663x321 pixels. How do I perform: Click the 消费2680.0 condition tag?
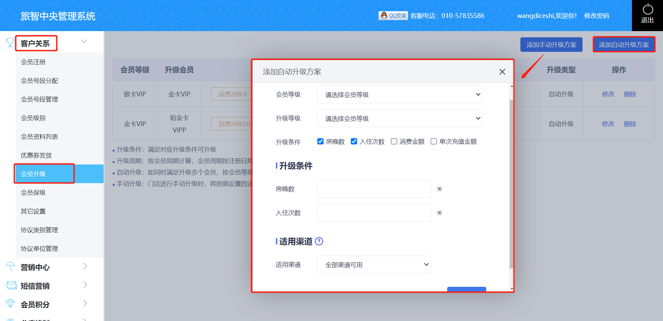(232, 124)
